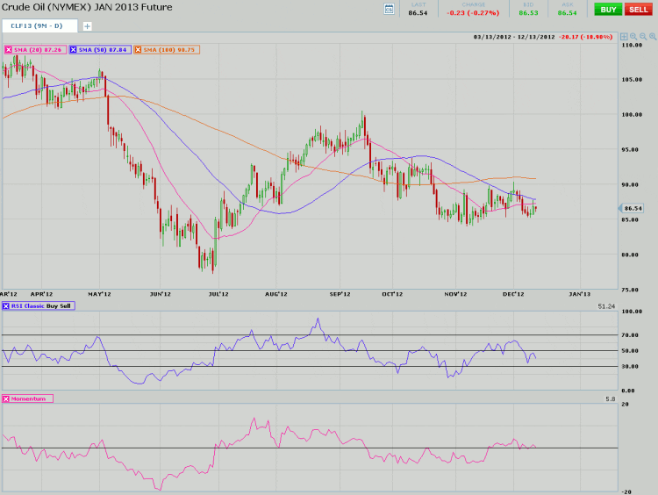This screenshot has width=658, height=495.
Task: Click the SMA (100) 90.75 label text
Action: (170, 49)
